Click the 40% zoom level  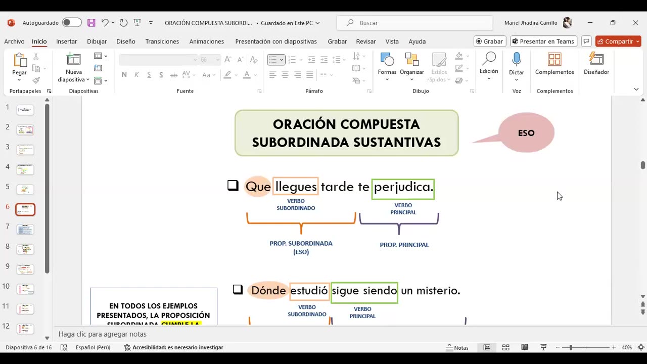coord(627,347)
